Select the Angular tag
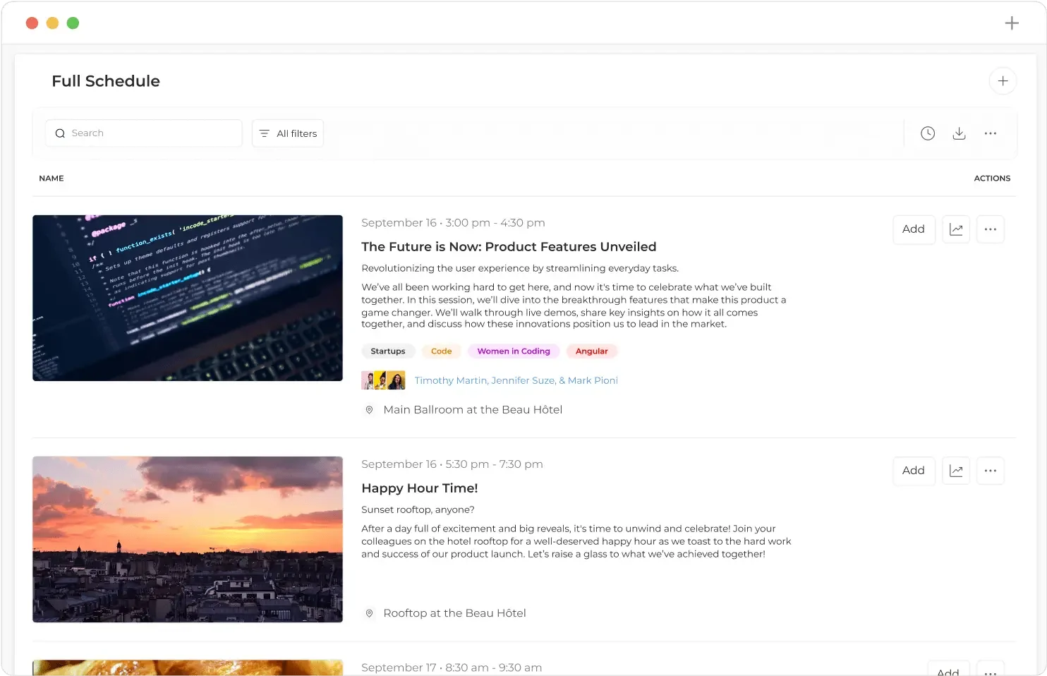Viewport: 1047px width, 676px height. coord(592,351)
